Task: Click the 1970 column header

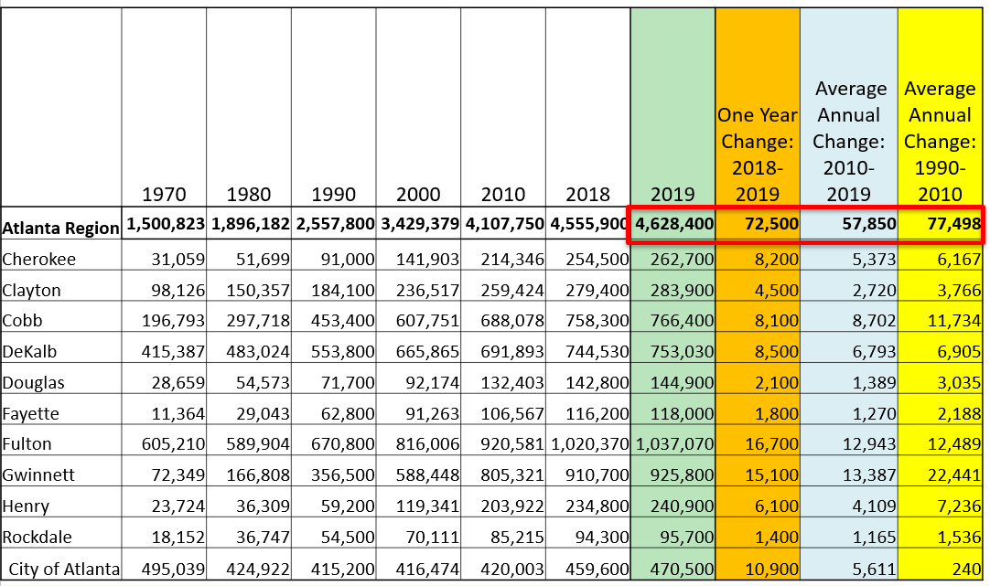Action: point(164,194)
